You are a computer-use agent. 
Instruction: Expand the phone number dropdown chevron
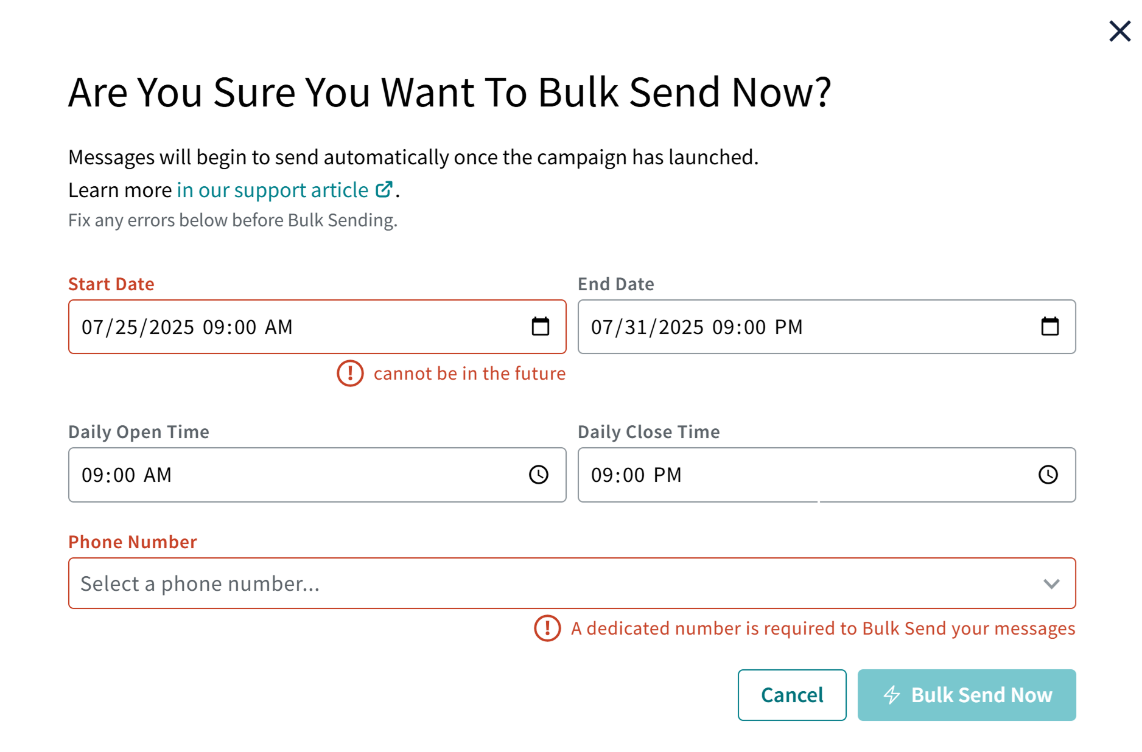[x=1051, y=583]
